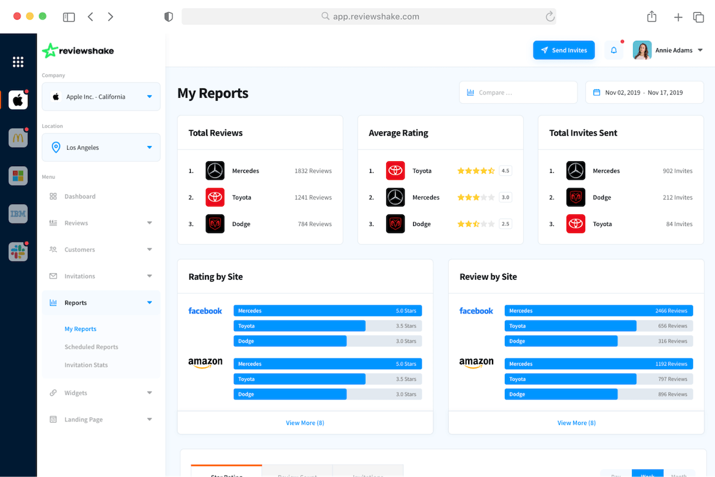The height and width of the screenshot is (477, 715).
Task: Open the Company dropdown Apple Inc. - California
Action: (101, 96)
